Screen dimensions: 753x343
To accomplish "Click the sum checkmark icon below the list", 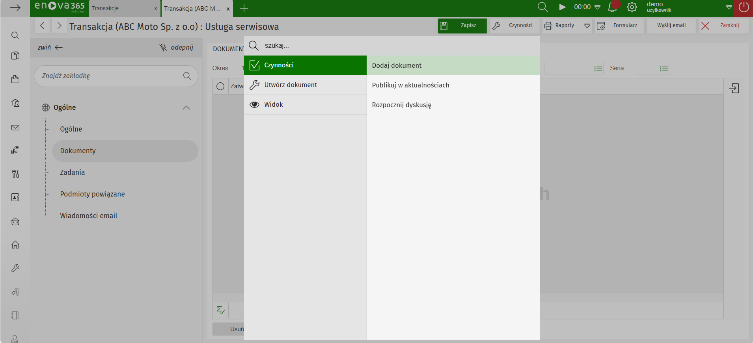I will [x=221, y=310].
